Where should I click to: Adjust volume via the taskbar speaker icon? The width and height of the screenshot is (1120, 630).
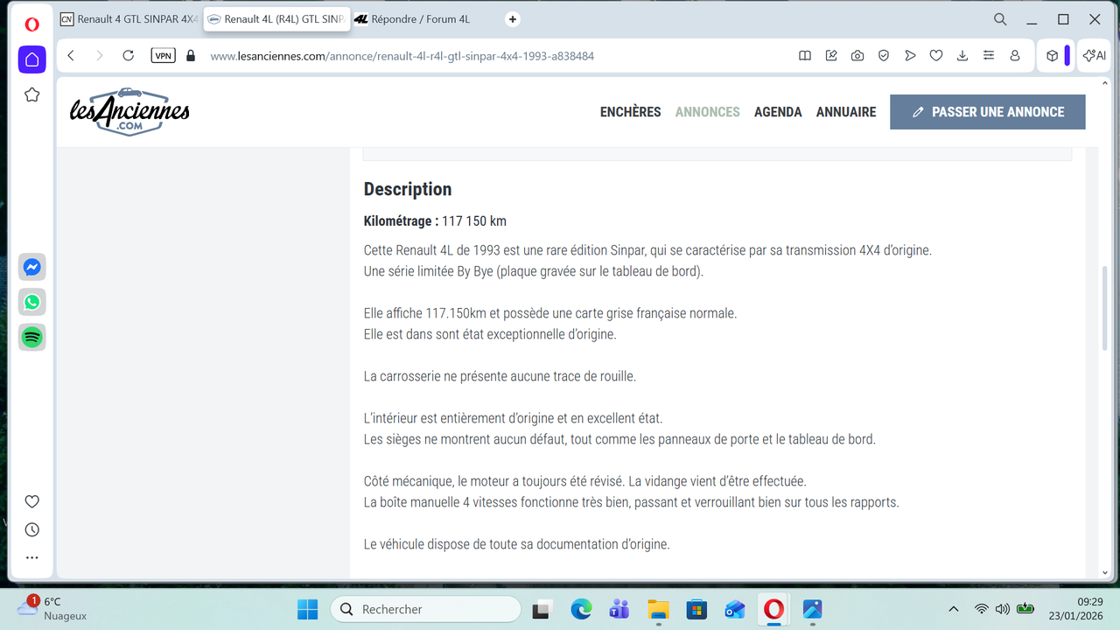click(x=1003, y=609)
